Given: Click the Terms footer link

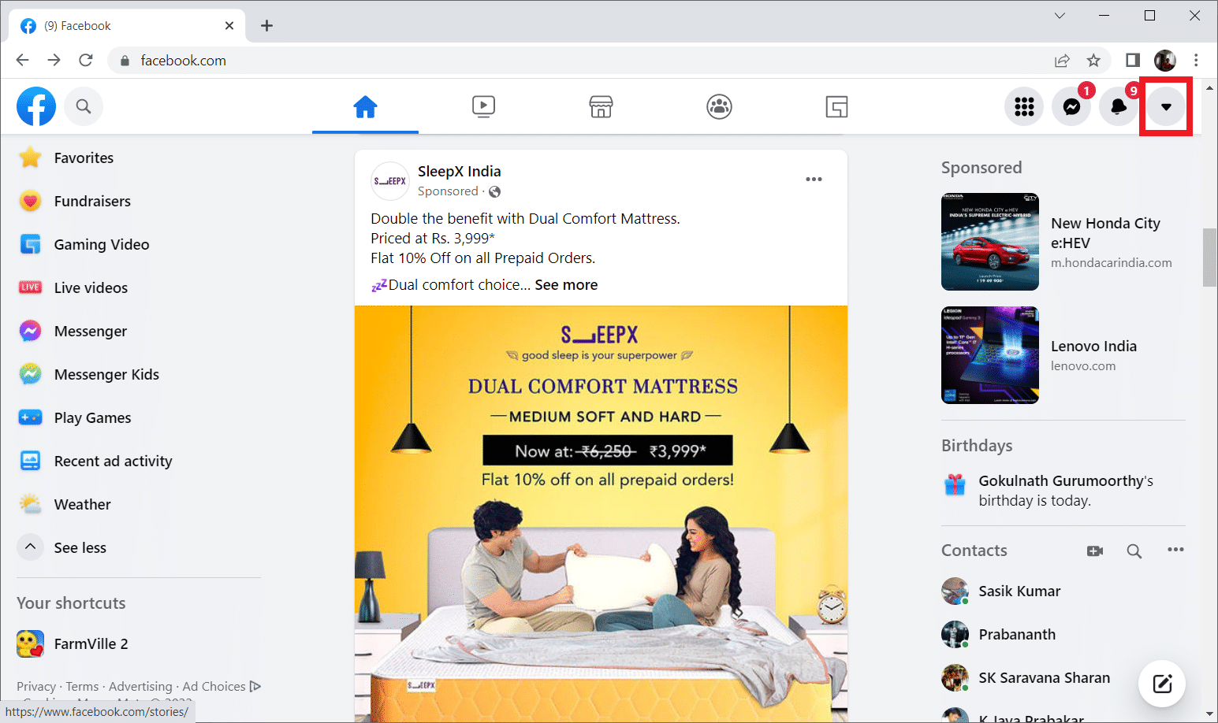Looking at the screenshot, I should [82, 687].
